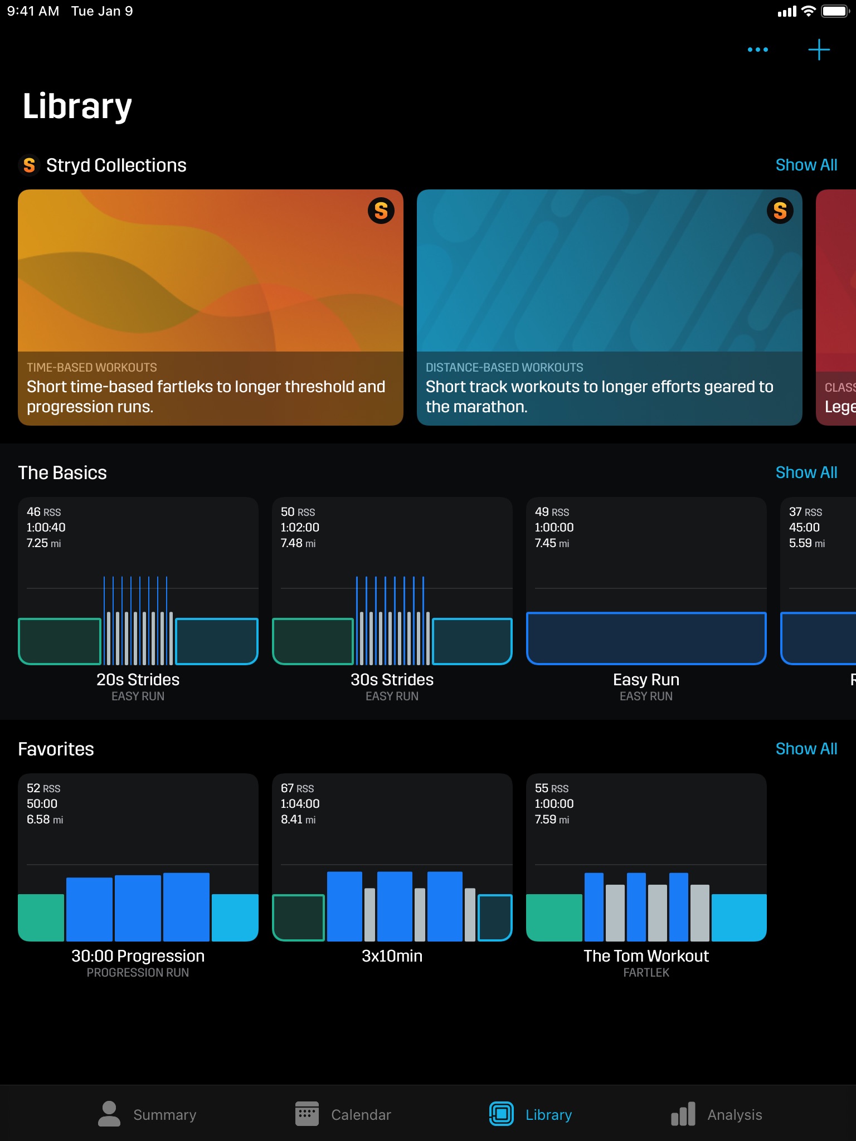Tap Stryd badge on Time-Based Workouts card
This screenshot has width=856, height=1141.
[x=381, y=211]
